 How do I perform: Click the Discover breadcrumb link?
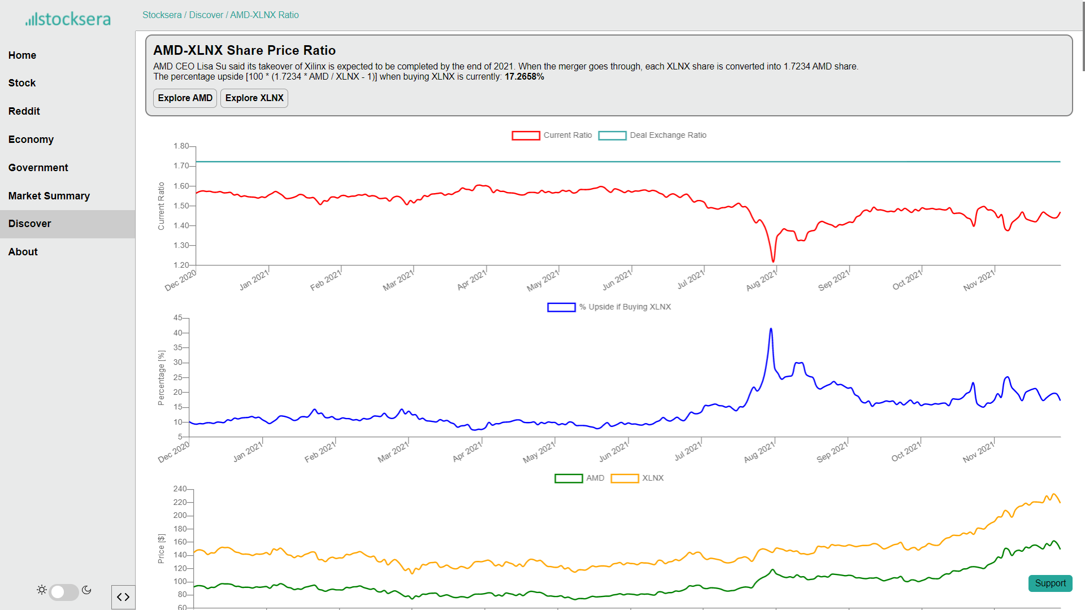pyautogui.click(x=206, y=15)
